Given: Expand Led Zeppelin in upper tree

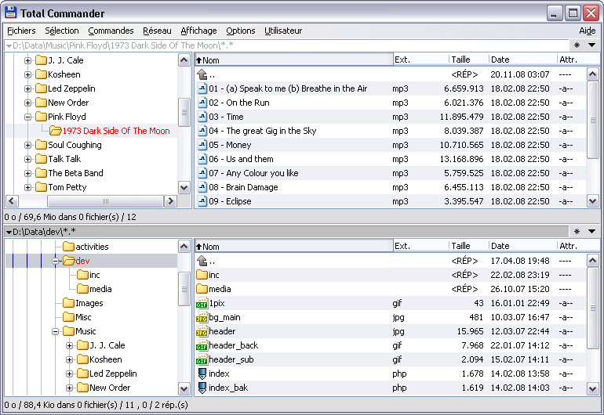Looking at the screenshot, I should click(x=27, y=88).
